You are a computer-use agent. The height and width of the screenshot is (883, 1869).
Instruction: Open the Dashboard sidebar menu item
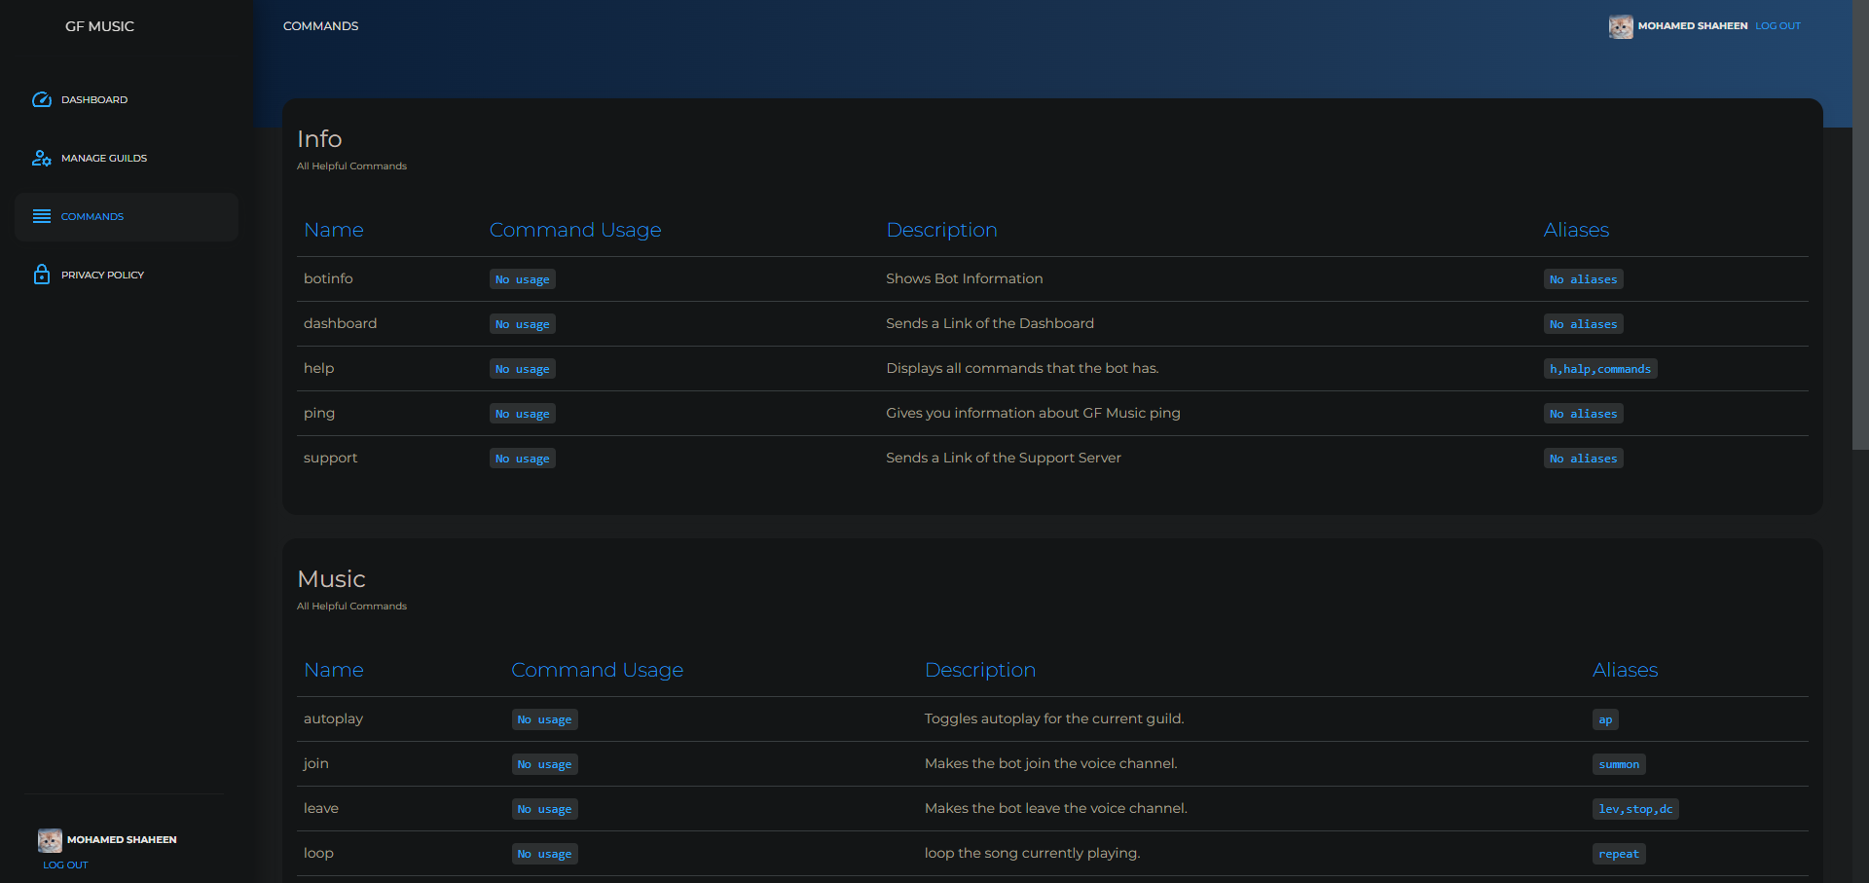(127, 99)
